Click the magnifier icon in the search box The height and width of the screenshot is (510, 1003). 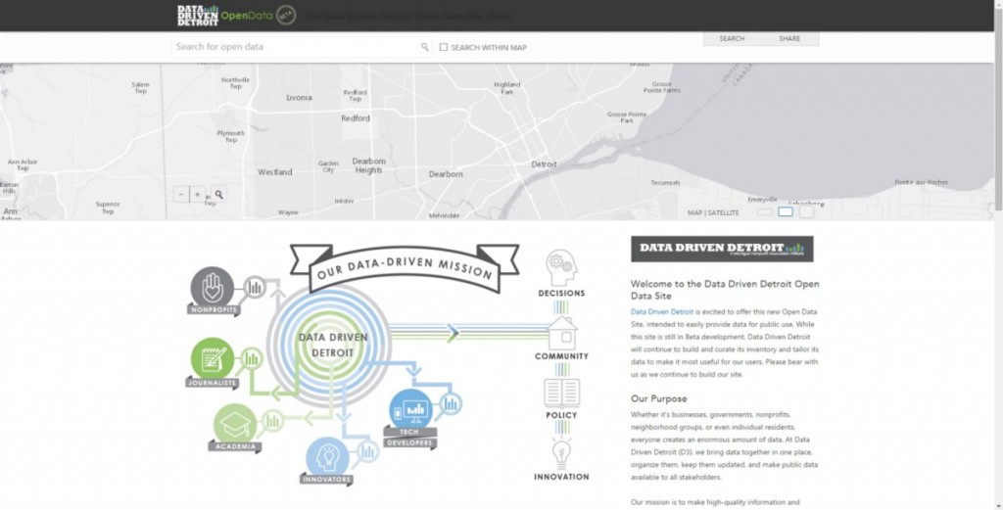424,47
